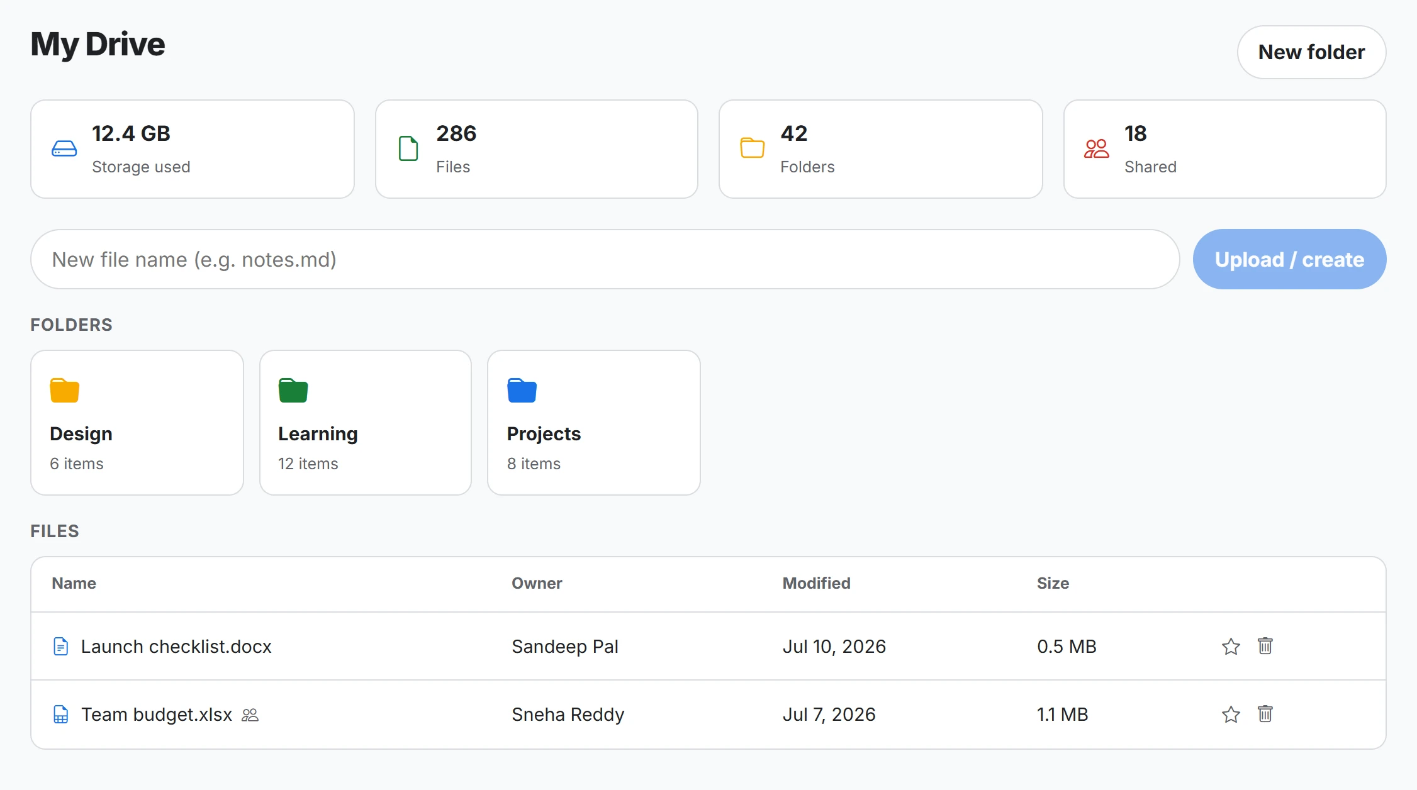
Task: Click the red people icon in Shared card
Action: coord(1096,148)
